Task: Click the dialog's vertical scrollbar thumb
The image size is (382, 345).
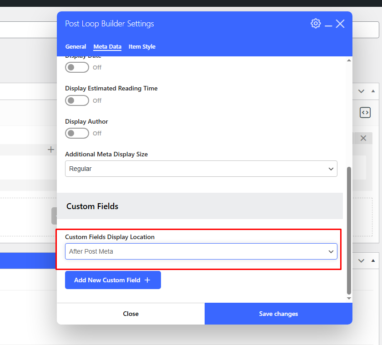Action: [349, 230]
